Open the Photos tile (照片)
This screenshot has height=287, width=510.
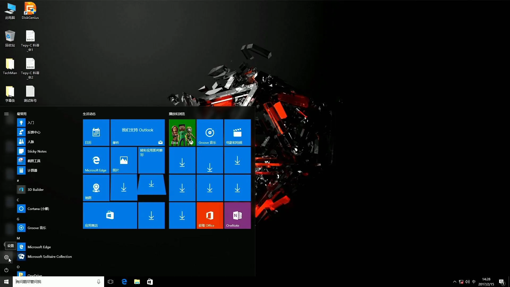[124, 160]
